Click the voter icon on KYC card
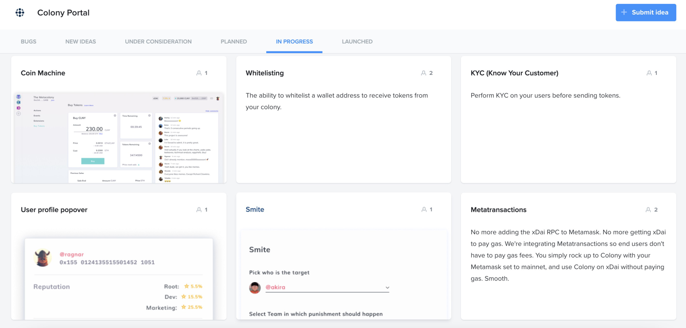 tap(649, 73)
